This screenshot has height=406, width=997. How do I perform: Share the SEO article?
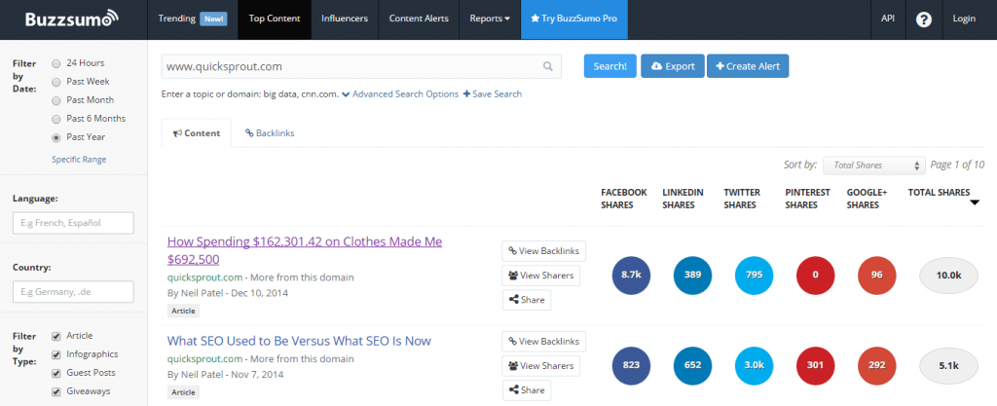[x=527, y=390]
